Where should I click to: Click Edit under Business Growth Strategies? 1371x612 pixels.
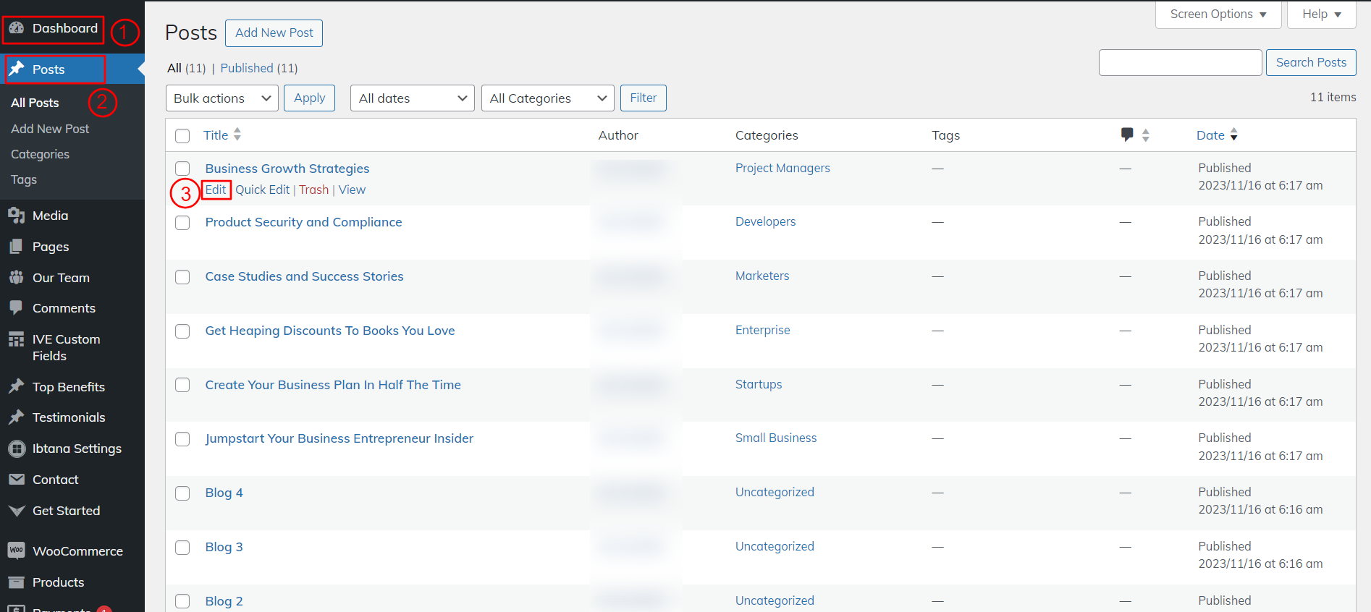[x=216, y=190]
